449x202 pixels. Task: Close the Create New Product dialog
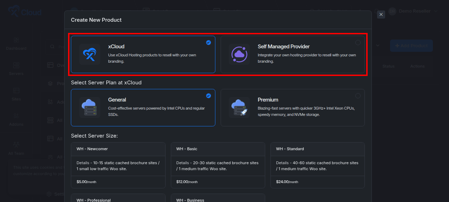(381, 14)
